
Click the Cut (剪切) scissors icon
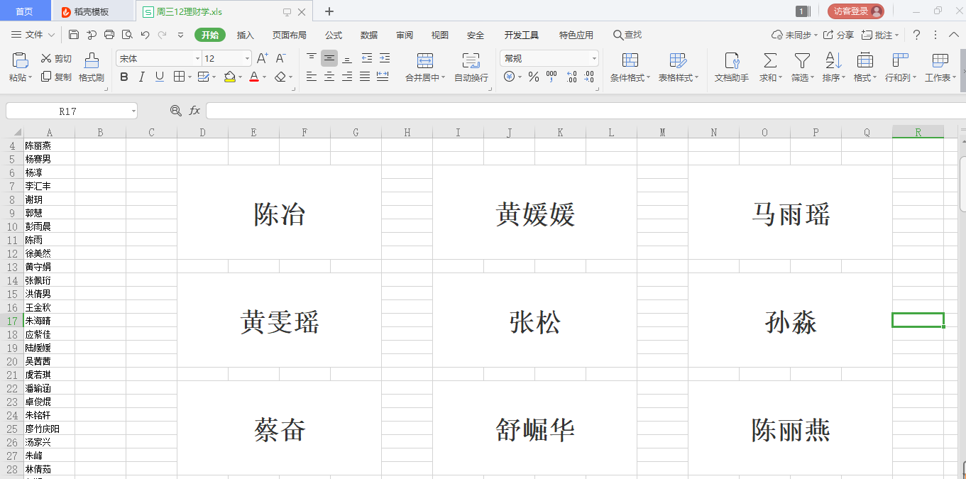(46, 58)
